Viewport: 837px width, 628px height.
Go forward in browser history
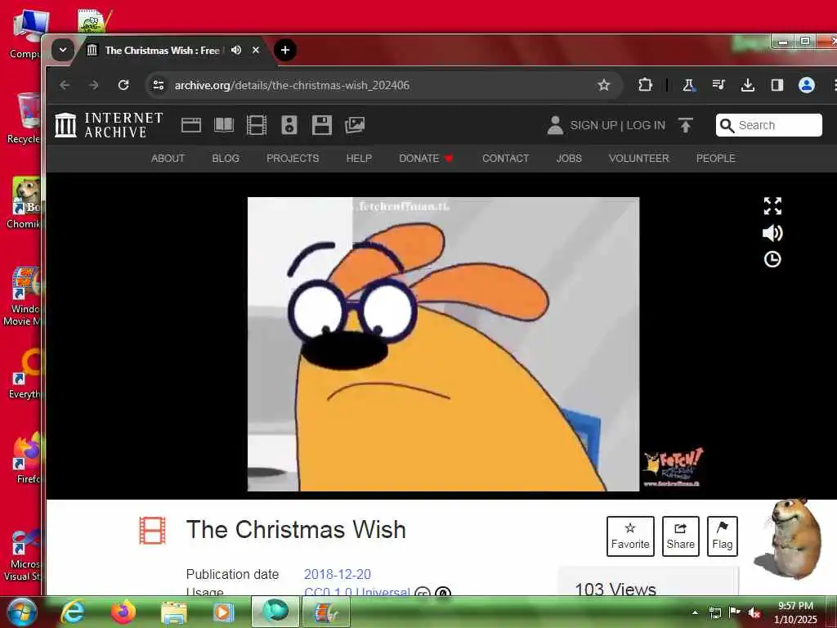click(94, 85)
